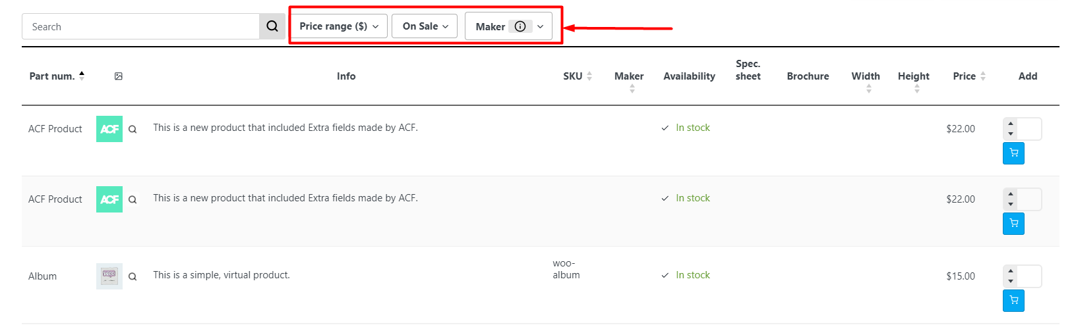Open the Album product thumbnail

pyautogui.click(x=109, y=276)
